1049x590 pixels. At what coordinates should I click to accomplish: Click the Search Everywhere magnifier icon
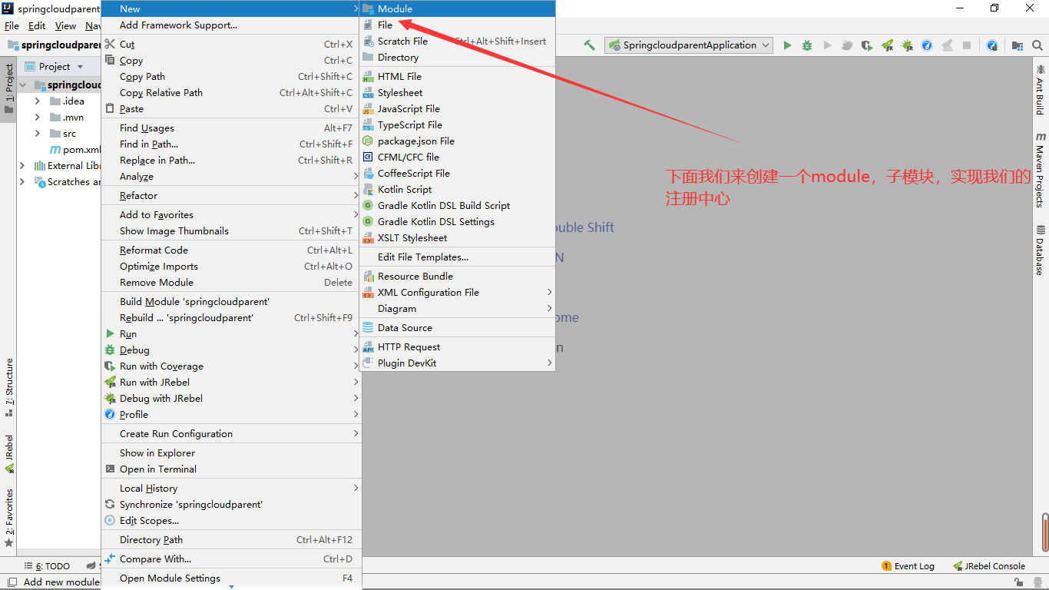(1037, 45)
